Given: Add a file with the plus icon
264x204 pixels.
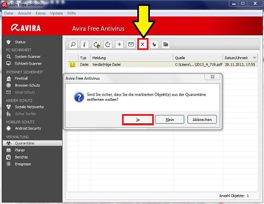Looking at the screenshot, I should click(x=119, y=44).
